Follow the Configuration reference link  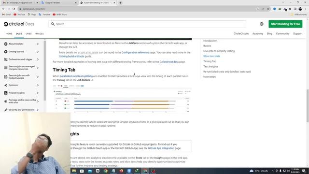coord(135,53)
